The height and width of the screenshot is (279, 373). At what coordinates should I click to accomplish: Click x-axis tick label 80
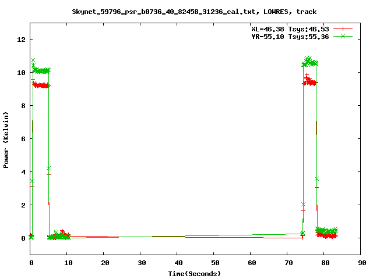coord(325,263)
